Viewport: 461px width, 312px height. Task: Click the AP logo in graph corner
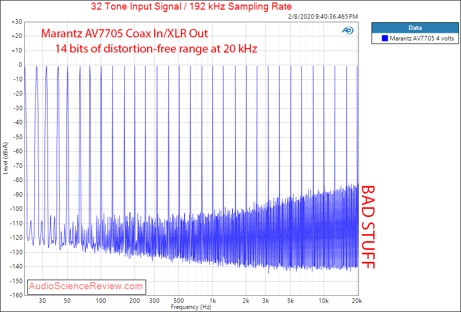point(347,30)
